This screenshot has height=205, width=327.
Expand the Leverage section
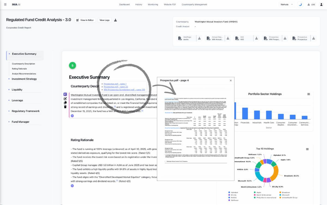pos(17,100)
